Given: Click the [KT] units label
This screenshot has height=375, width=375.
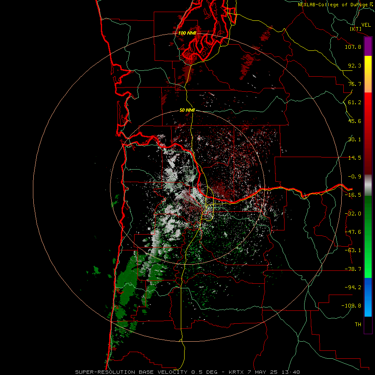Looking at the screenshot, I should (x=356, y=29).
